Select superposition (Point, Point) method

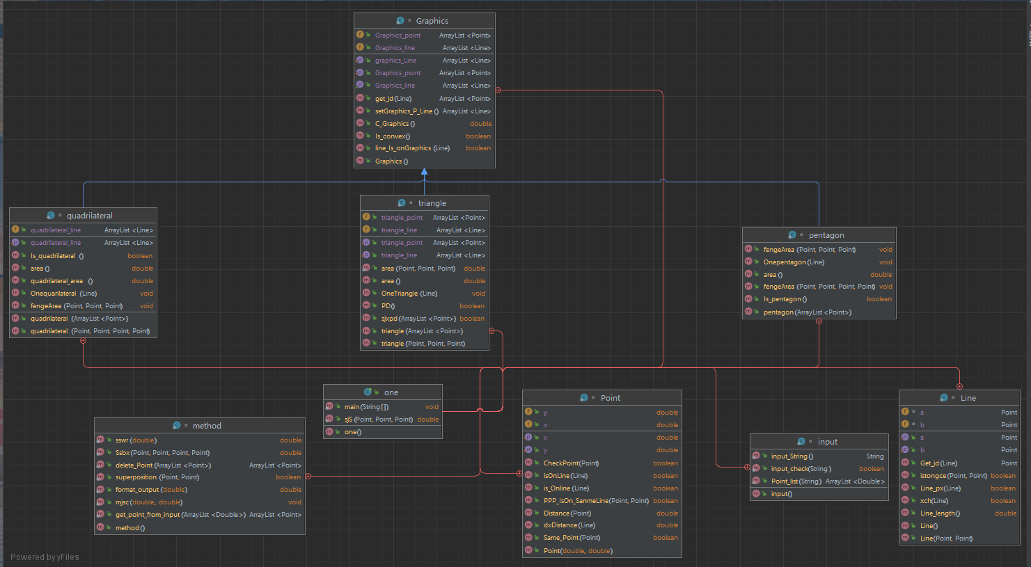pyautogui.click(x=157, y=477)
